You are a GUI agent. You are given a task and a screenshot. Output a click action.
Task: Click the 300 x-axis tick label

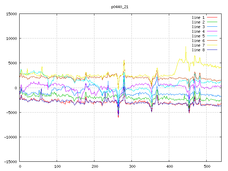[131, 166]
